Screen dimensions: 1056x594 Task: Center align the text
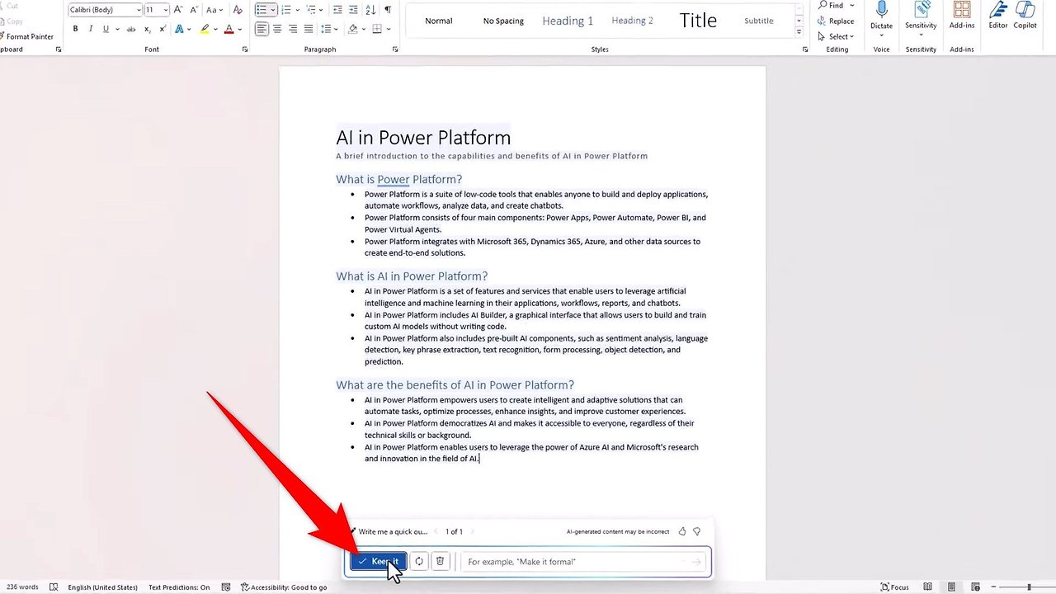pyautogui.click(x=277, y=29)
